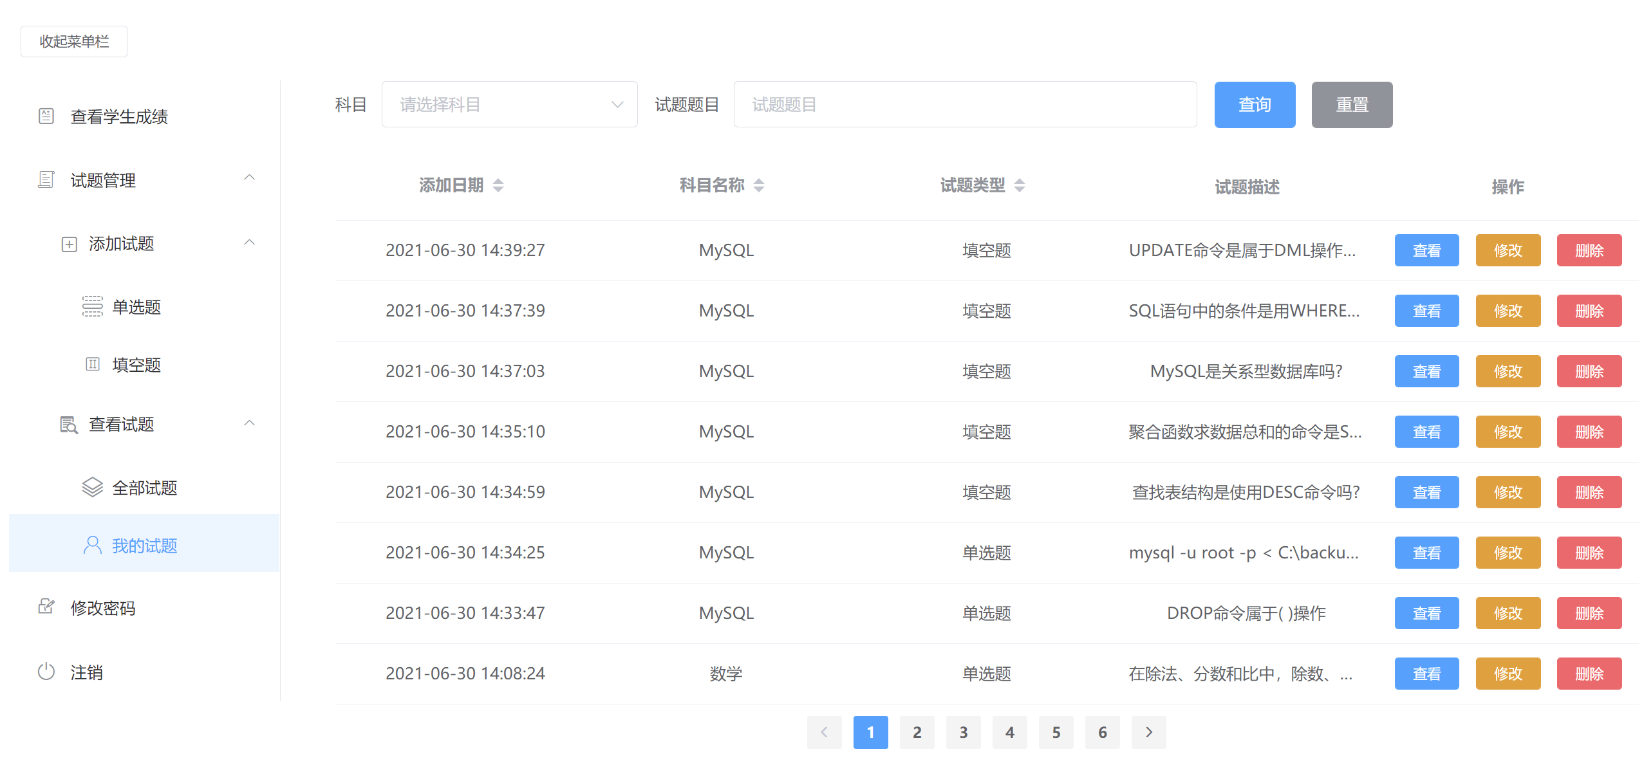This screenshot has width=1644, height=763.
Task: Go to pagination page 2
Action: click(x=917, y=732)
